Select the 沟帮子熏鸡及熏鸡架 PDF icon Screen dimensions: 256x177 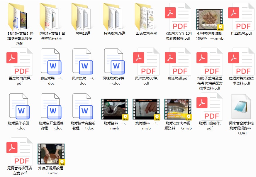210,61
